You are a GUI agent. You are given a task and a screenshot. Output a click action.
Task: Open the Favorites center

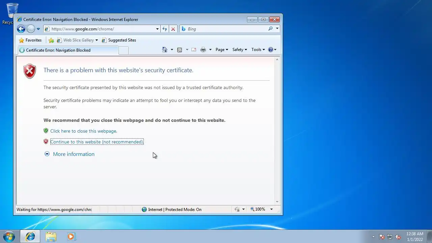(30, 40)
